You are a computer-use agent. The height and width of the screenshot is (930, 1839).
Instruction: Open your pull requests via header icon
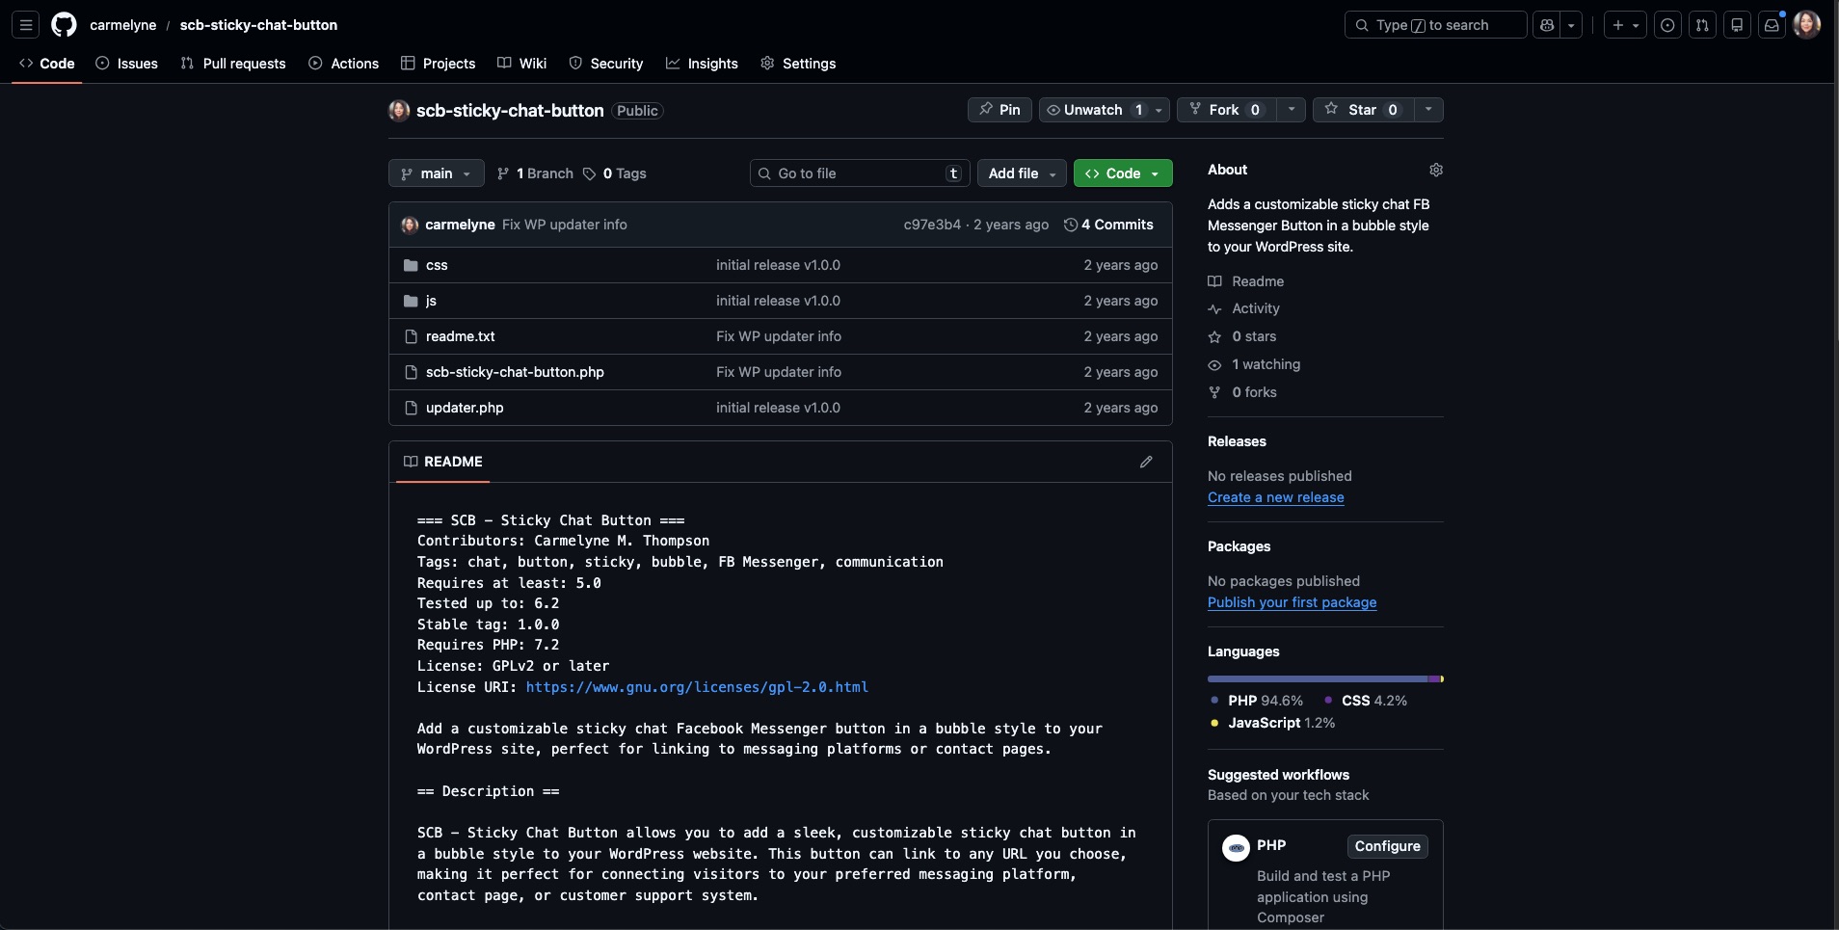click(1702, 25)
